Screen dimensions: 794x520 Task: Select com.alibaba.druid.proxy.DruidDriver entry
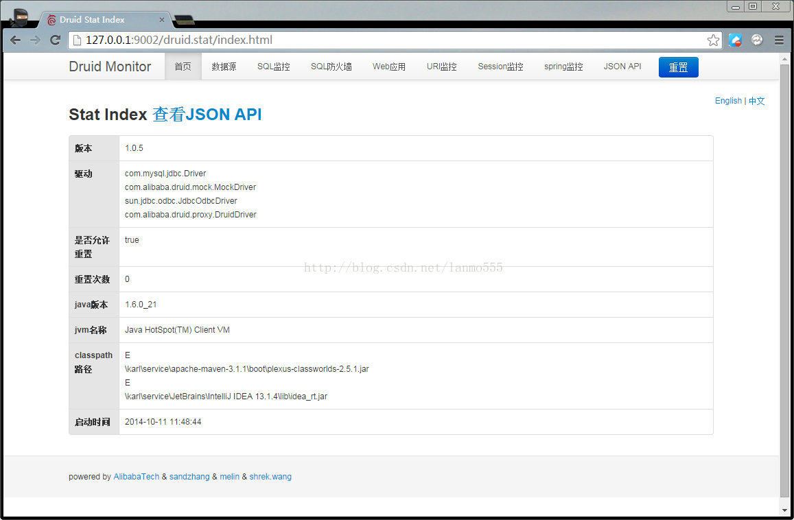coord(191,214)
